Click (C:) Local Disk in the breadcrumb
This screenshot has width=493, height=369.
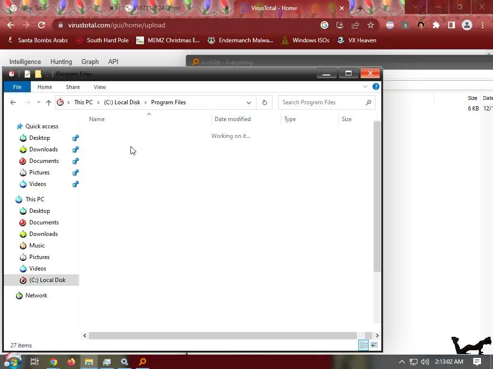(122, 102)
